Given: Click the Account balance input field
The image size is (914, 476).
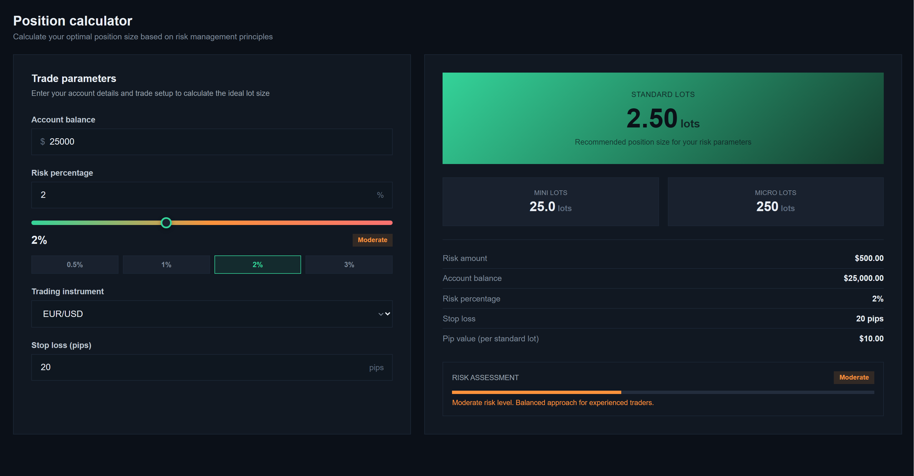Looking at the screenshot, I should [212, 142].
